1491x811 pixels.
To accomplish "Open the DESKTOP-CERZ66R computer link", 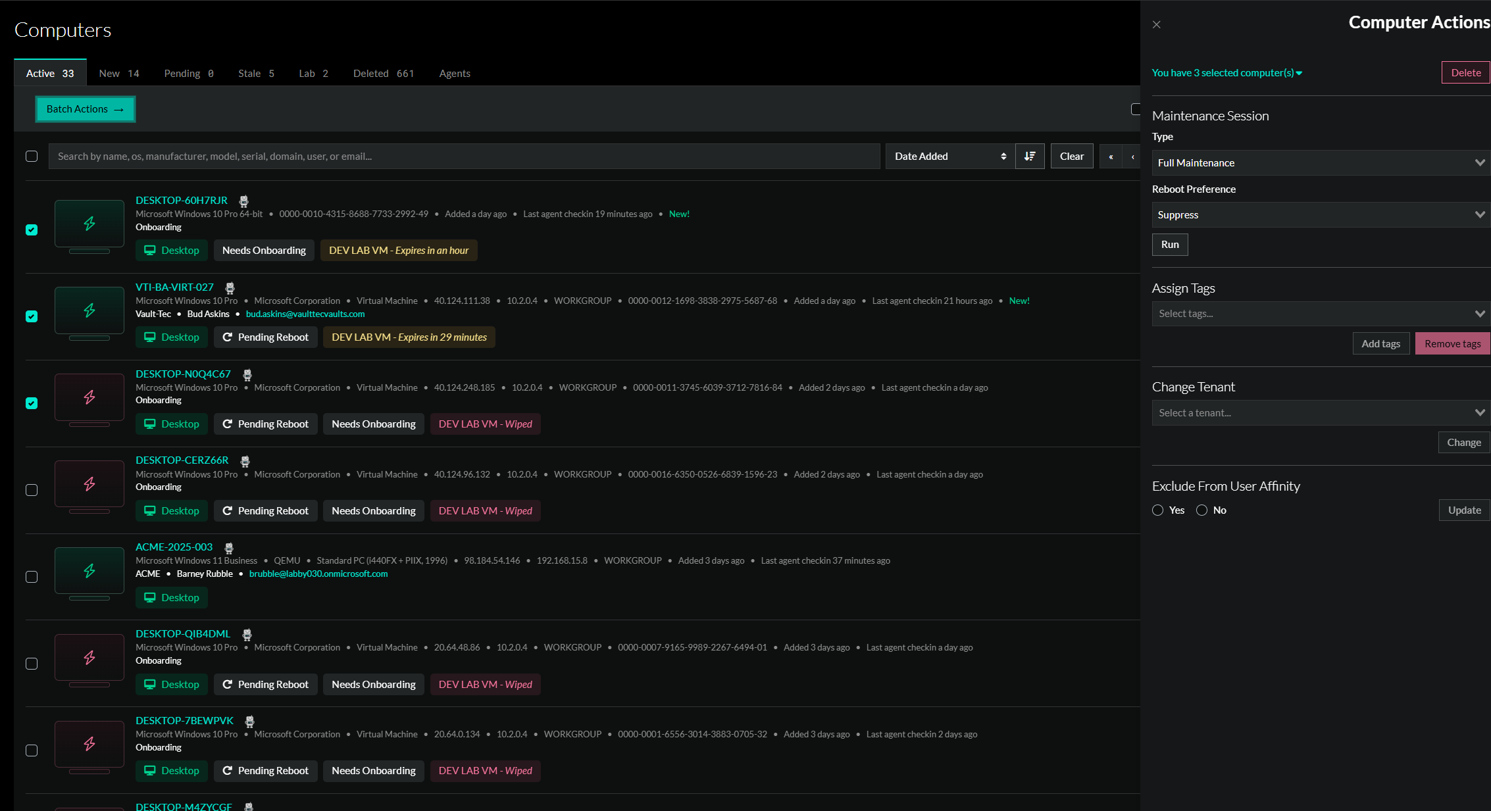I will pos(182,460).
